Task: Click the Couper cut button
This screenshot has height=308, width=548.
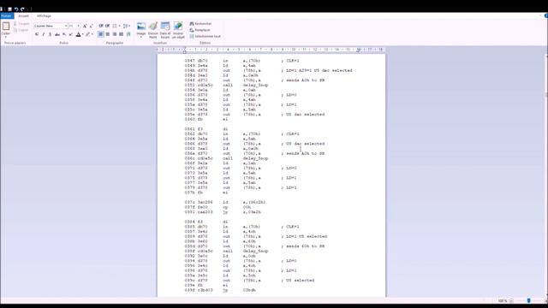Action: pos(21,24)
